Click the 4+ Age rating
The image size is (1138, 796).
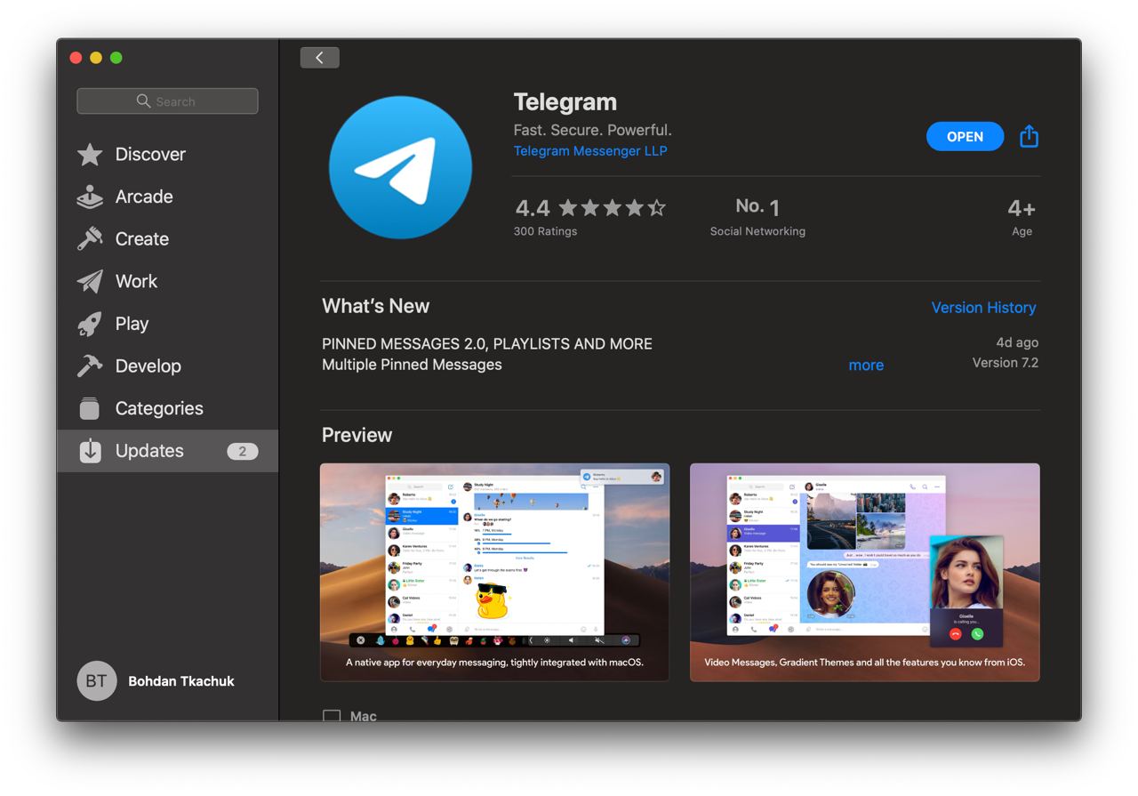coord(1022,217)
